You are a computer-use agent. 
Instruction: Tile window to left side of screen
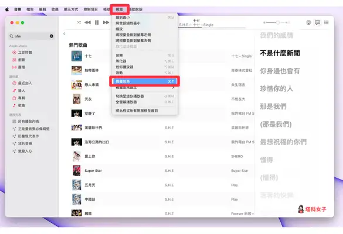click(145, 35)
